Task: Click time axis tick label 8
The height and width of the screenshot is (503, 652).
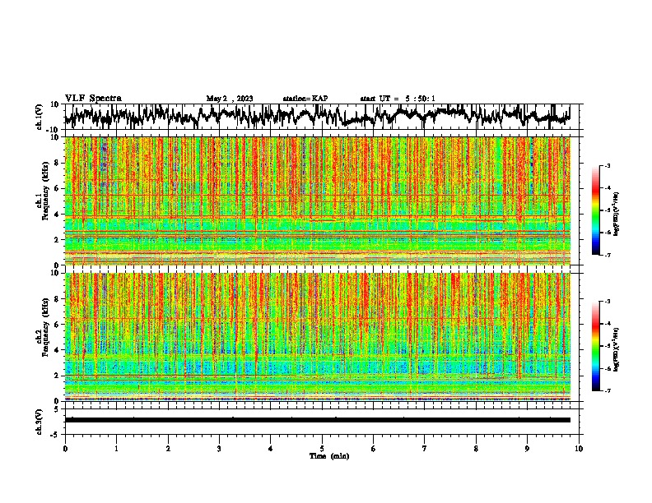Action: [x=476, y=449]
